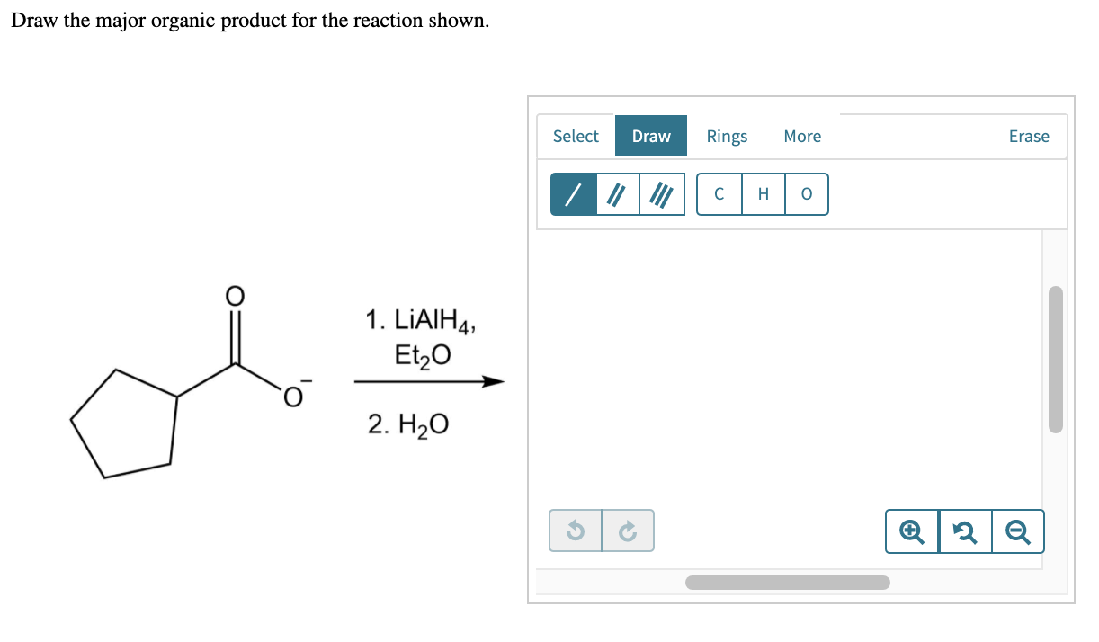This screenshot has height=642, width=1099.
Task: Click the redo arrow icon
Action: tap(628, 531)
